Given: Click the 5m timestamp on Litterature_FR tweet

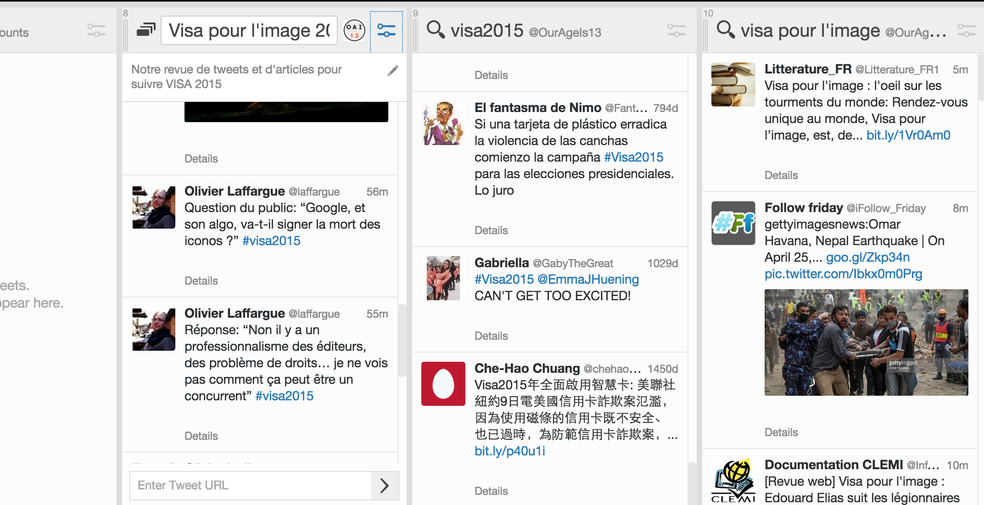Looking at the screenshot, I should tap(960, 69).
